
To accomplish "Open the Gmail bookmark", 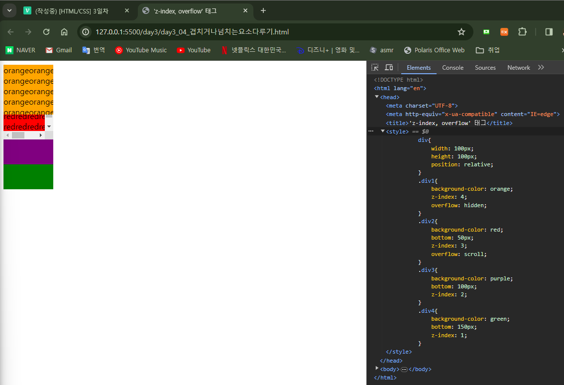I will click(x=59, y=50).
